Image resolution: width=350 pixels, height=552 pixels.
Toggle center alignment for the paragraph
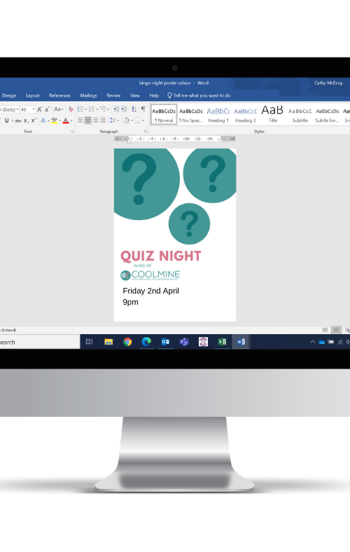pyautogui.click(x=88, y=120)
